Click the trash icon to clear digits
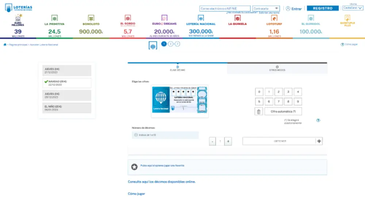The image size is (365, 207). [259, 112]
